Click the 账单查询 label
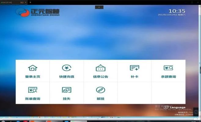This screenshot has height=122, width=201. tap(33, 99)
